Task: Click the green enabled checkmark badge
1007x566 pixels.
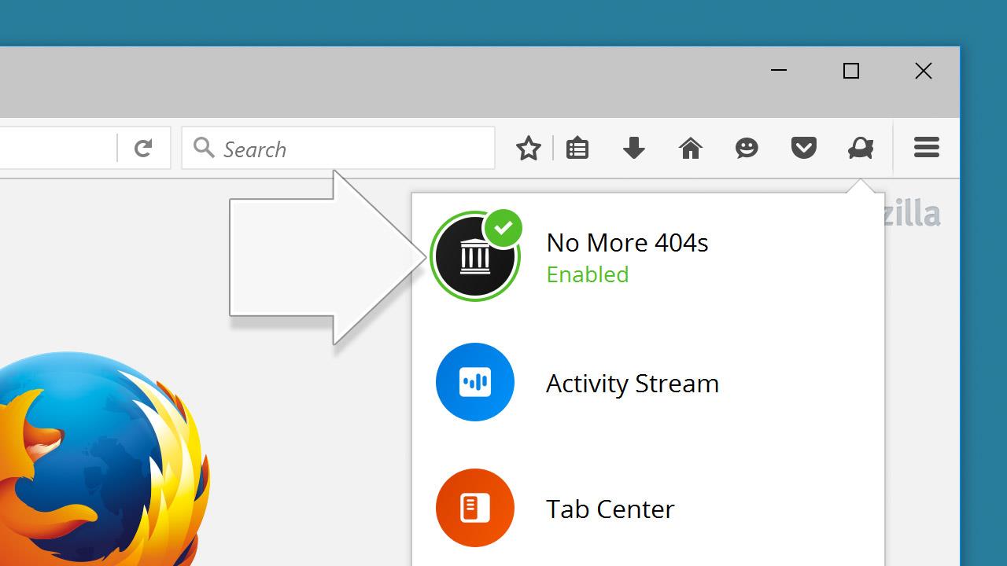Action: pyautogui.click(x=503, y=229)
